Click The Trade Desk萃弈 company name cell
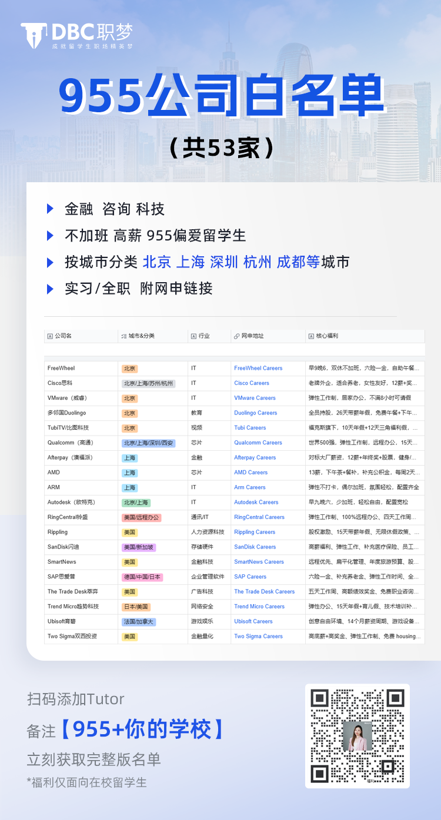 [81, 592]
